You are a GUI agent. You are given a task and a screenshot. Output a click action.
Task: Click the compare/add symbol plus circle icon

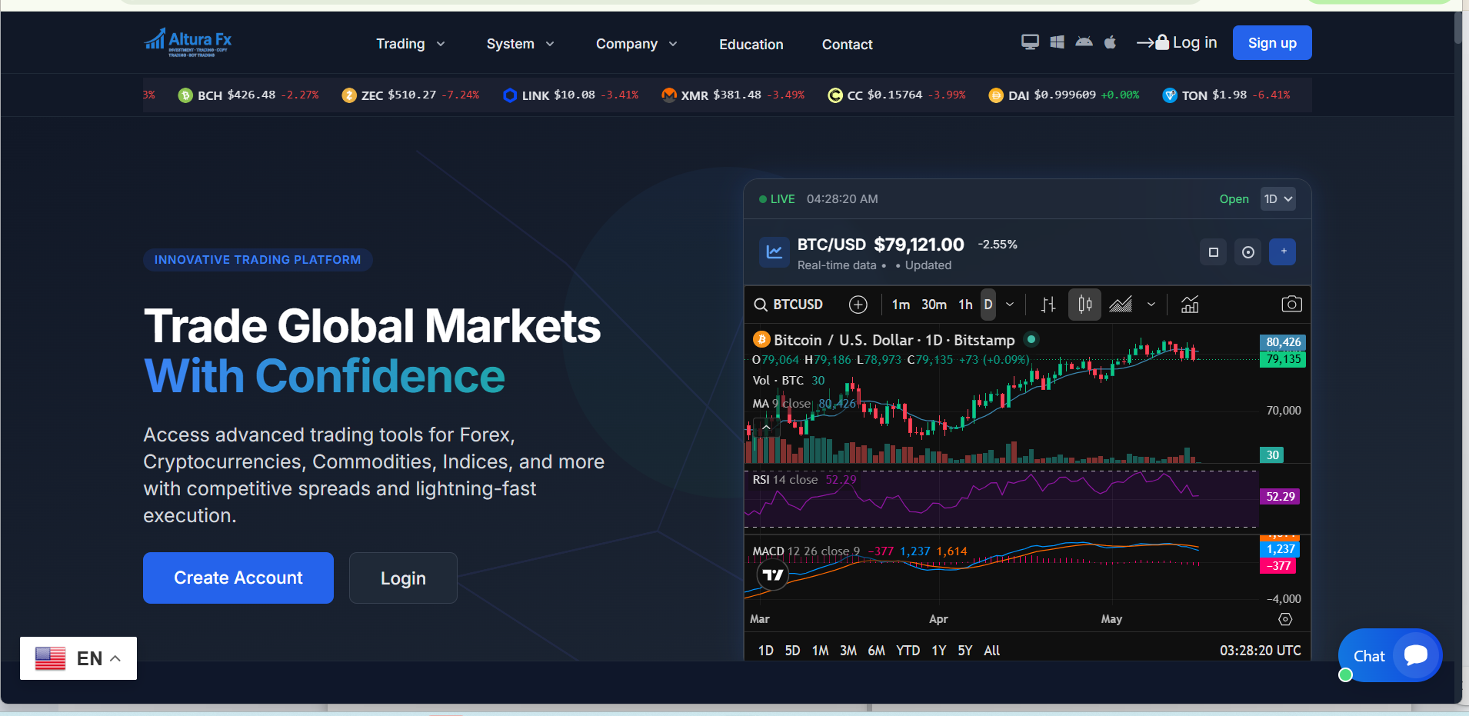pyautogui.click(x=858, y=305)
